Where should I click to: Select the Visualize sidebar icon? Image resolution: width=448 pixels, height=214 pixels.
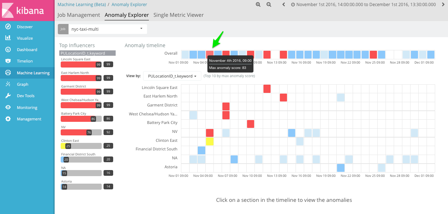(8, 38)
